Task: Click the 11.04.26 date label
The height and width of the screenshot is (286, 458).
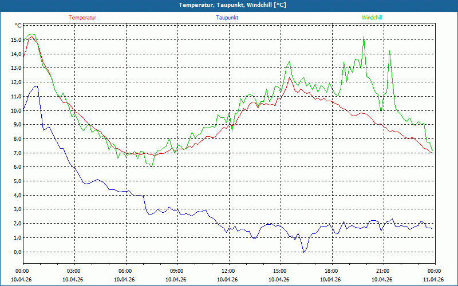Action: click(x=433, y=280)
